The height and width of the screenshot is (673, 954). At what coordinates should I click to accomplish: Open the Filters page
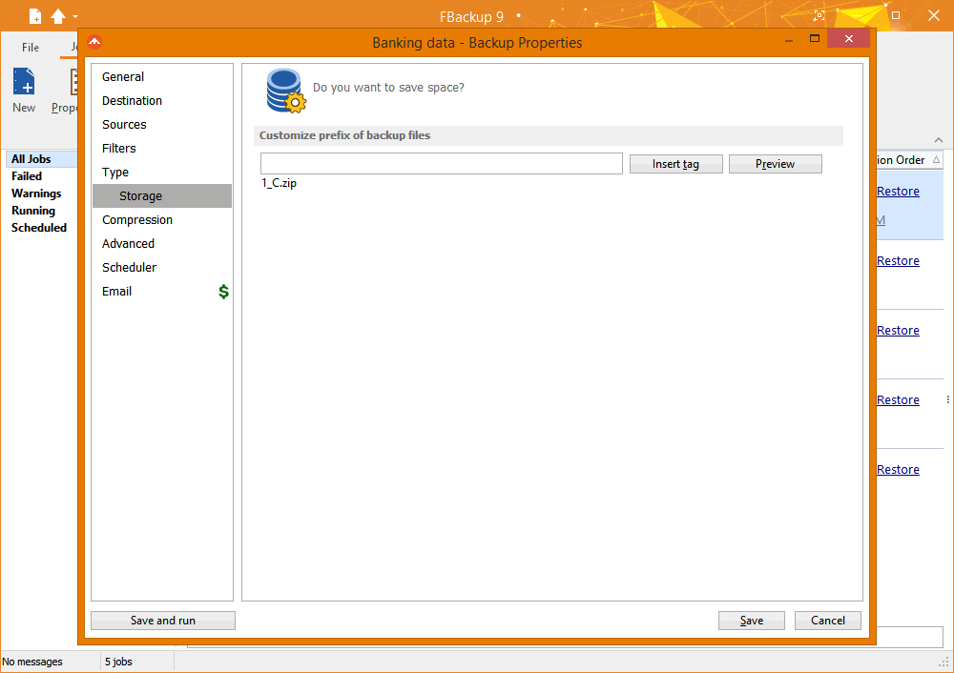click(x=162, y=148)
